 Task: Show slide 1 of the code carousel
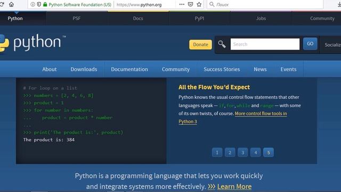(217, 153)
